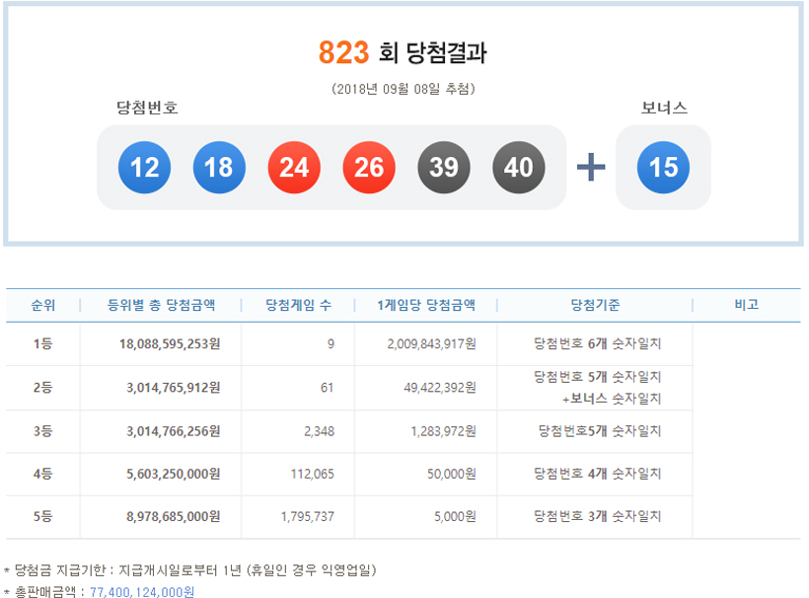Click the 비고 column header
Screen dimensions: 809x598
(x=746, y=305)
